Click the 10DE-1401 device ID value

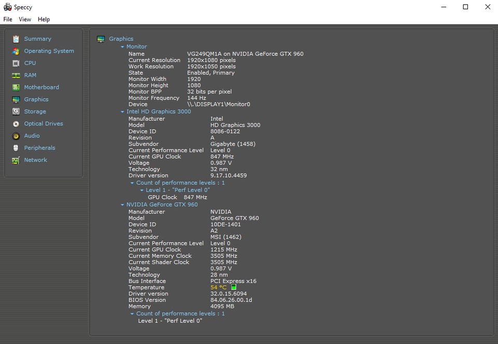point(226,224)
